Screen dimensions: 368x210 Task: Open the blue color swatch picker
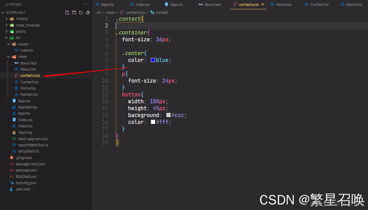tap(153, 60)
